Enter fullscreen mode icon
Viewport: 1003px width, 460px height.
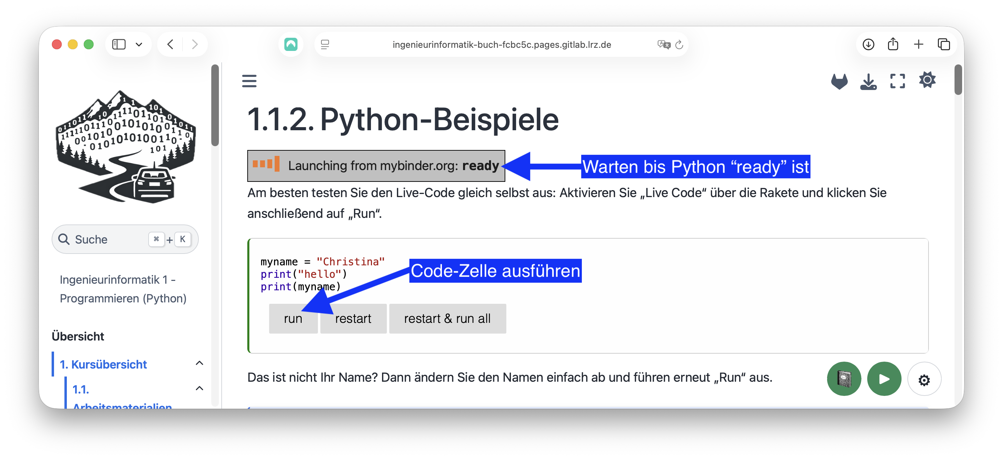tap(897, 81)
